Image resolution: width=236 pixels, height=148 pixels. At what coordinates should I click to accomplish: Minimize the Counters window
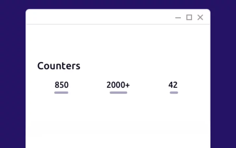point(178,17)
